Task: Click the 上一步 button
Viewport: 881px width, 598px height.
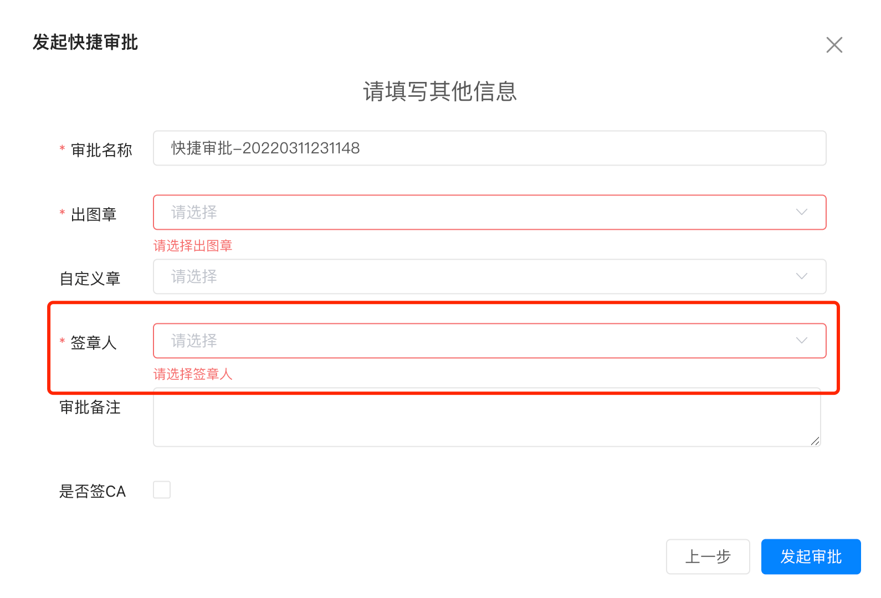Action: (x=708, y=556)
